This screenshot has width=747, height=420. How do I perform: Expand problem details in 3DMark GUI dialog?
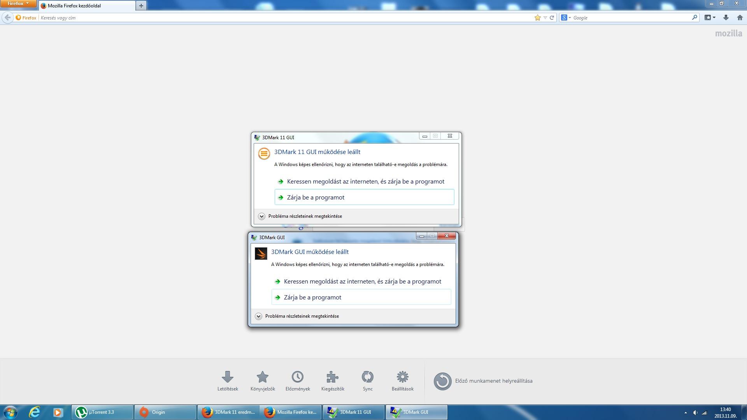coord(258,316)
